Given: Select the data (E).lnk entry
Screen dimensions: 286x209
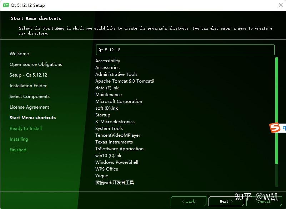Looking at the screenshot, I should click(107, 88).
